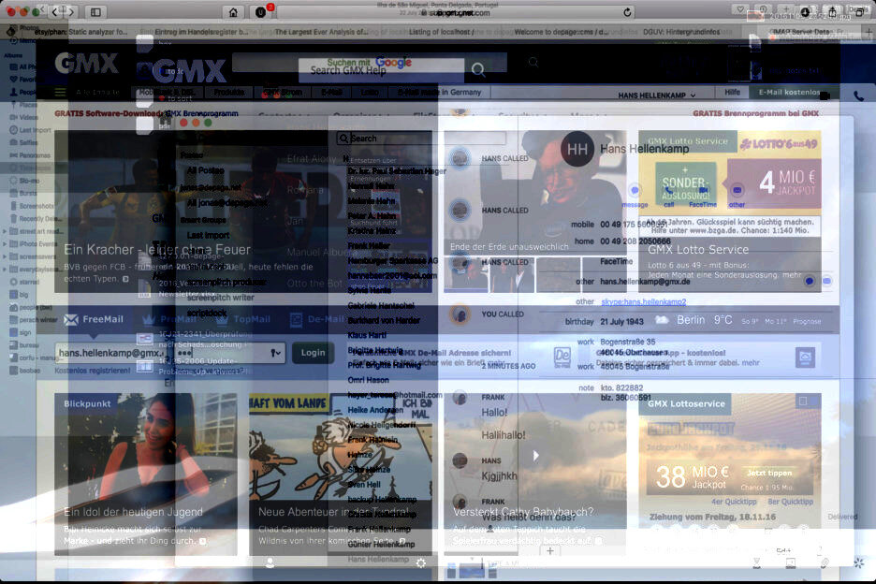Focus the Search GMX Help field
The image size is (876, 584).
tap(381, 69)
